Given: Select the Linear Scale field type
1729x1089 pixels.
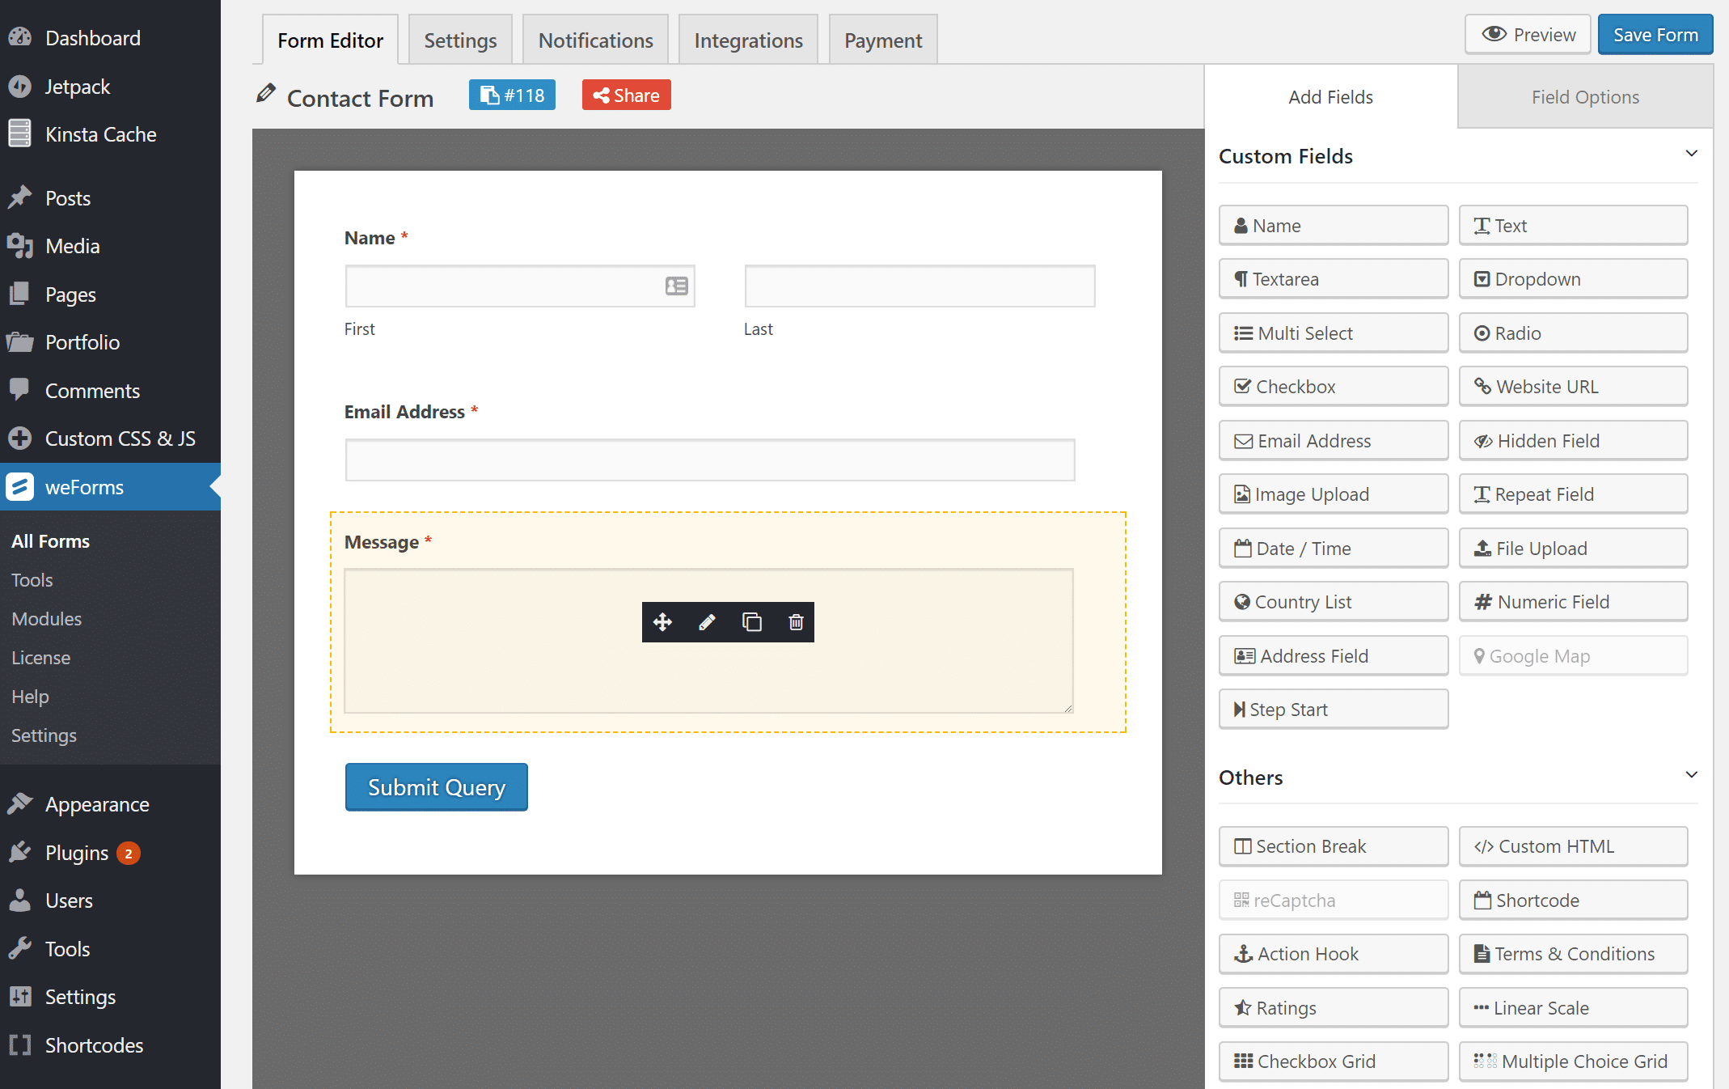Looking at the screenshot, I should (1572, 1007).
